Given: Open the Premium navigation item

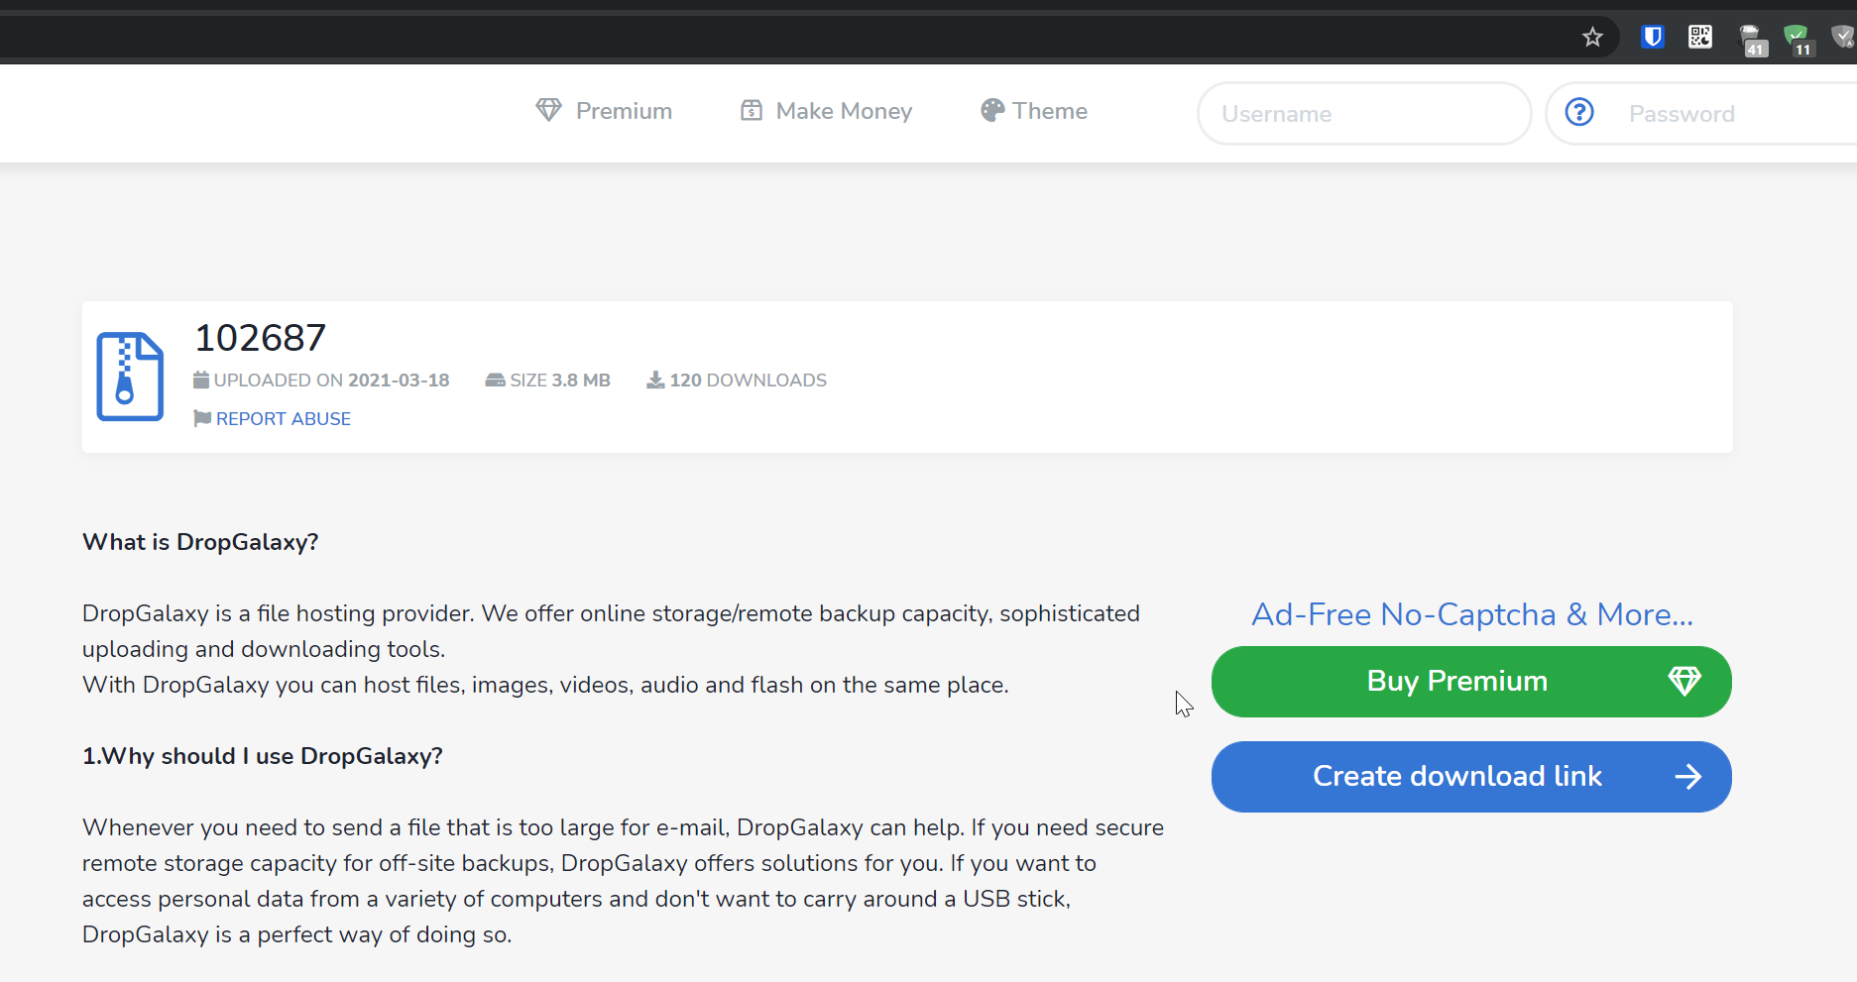Looking at the screenshot, I should point(623,110).
